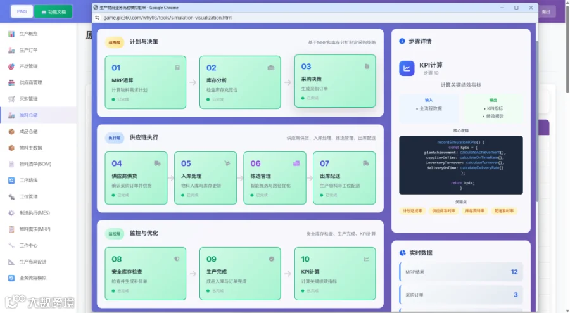Open the 制造执行(MES) sidebar item
The width and height of the screenshot is (570, 313).
[38, 213]
